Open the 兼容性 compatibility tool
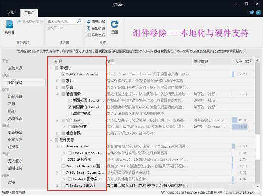 [x=9, y=27]
